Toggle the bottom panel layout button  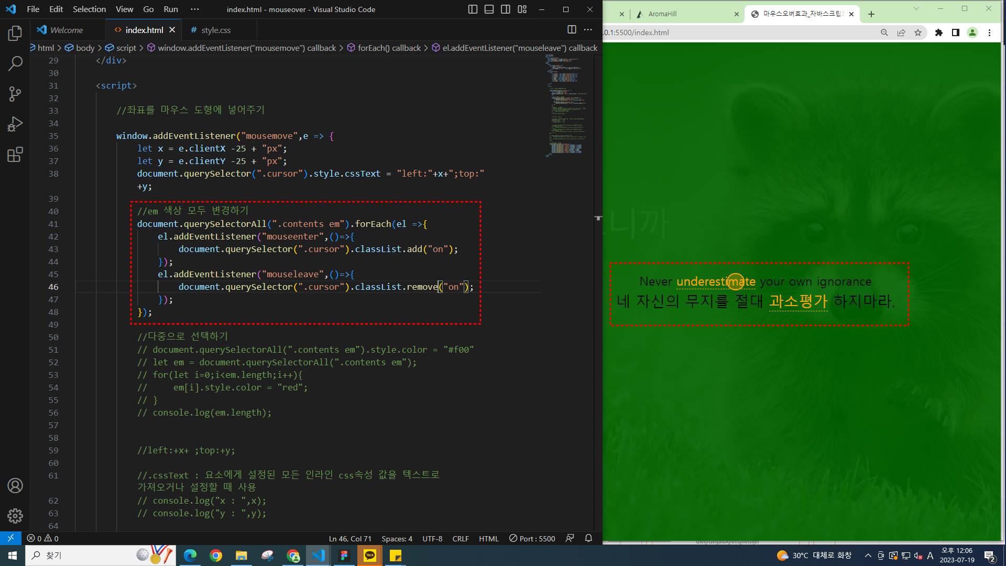(489, 9)
